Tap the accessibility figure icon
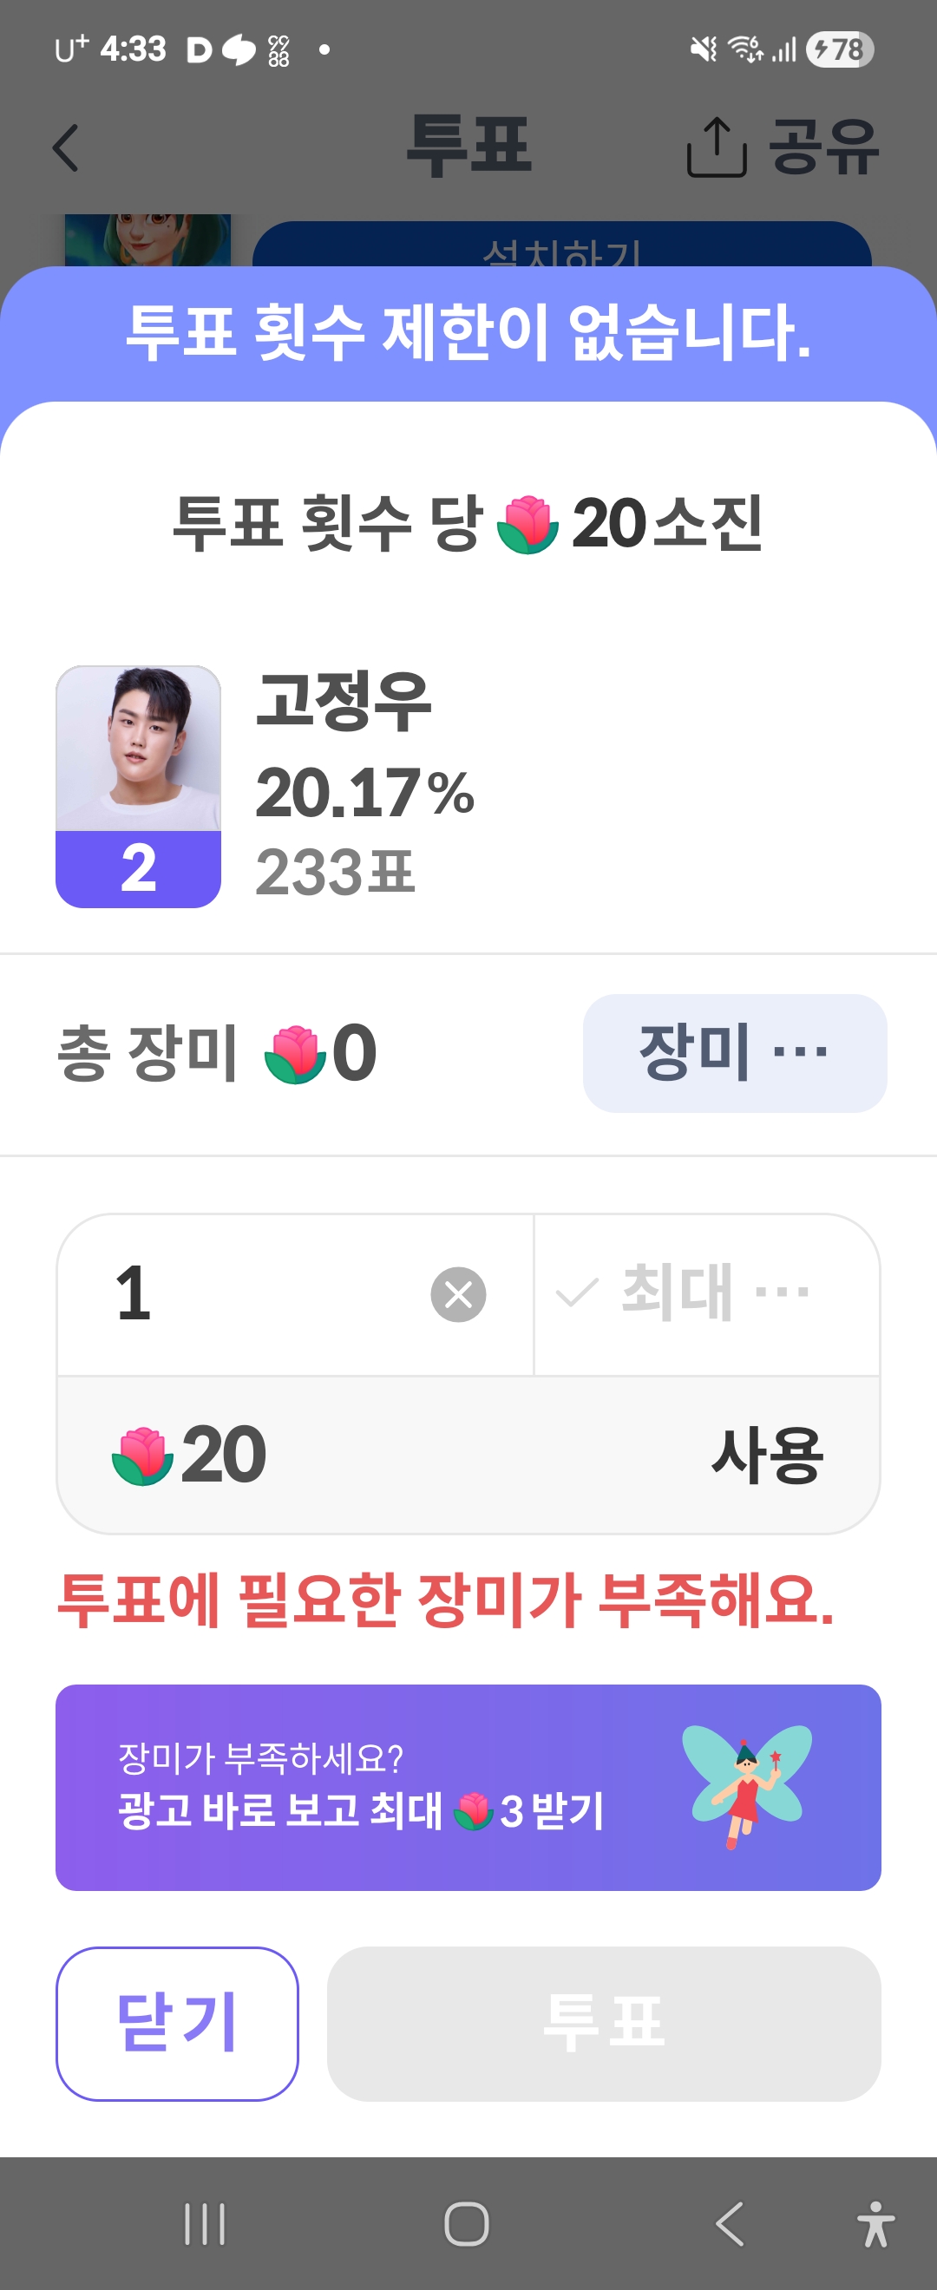The image size is (937, 2290). tap(875, 2223)
